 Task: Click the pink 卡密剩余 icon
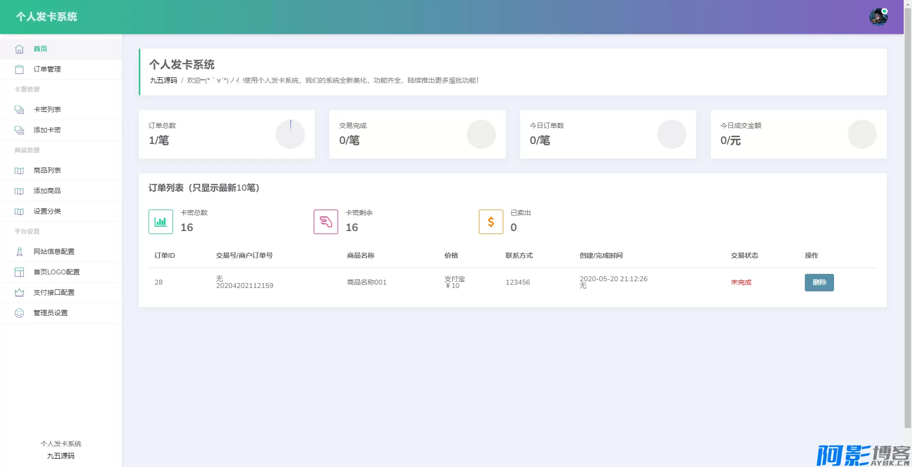(x=325, y=222)
